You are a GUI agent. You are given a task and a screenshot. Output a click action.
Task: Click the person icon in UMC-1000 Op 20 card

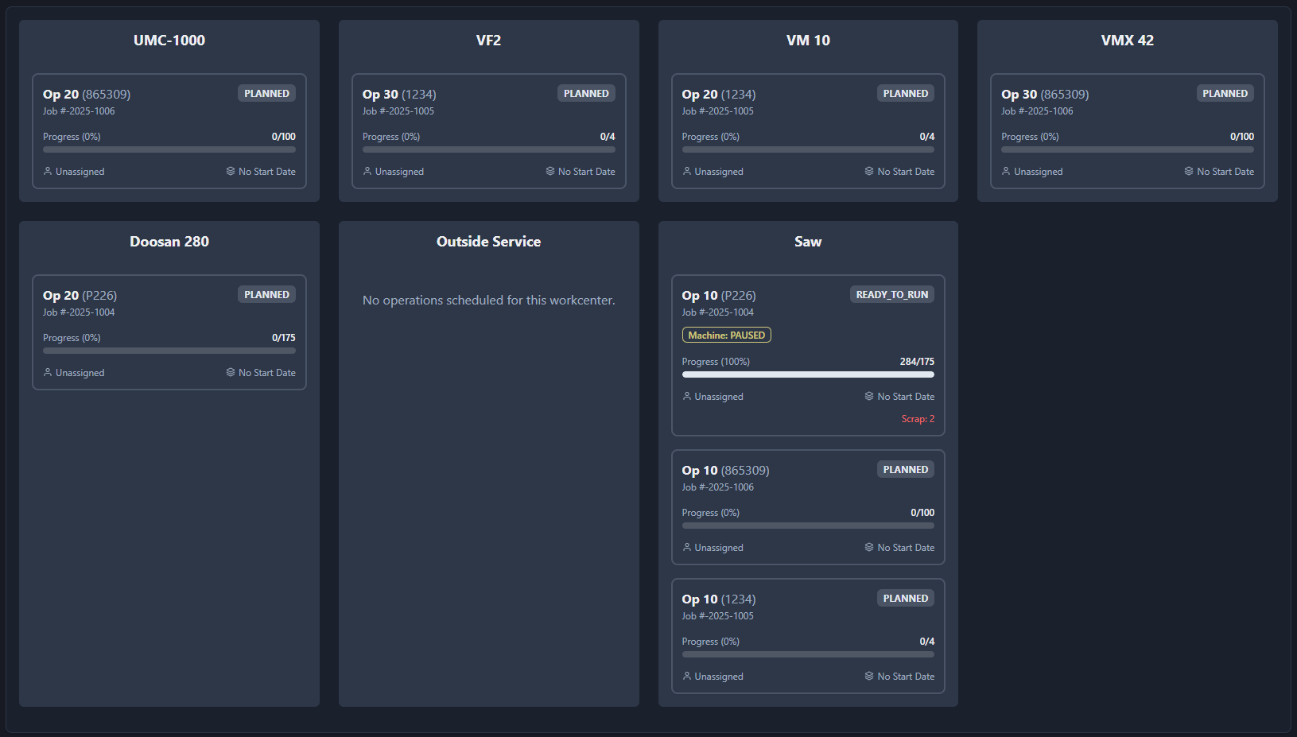pyautogui.click(x=48, y=171)
